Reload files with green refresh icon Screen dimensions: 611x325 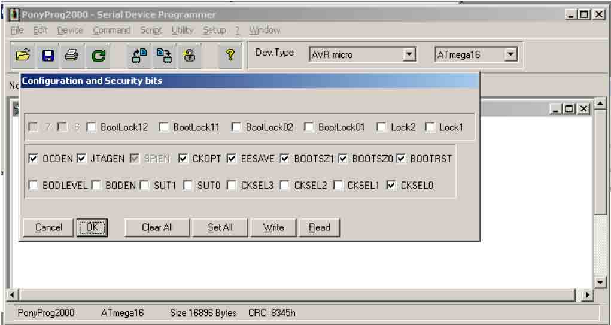tap(98, 56)
